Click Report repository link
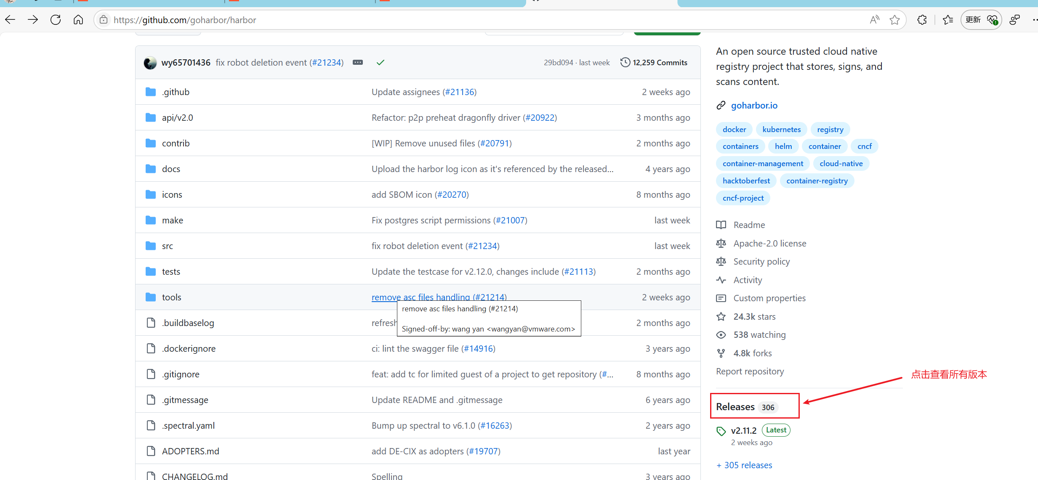This screenshot has height=480, width=1038. (750, 371)
